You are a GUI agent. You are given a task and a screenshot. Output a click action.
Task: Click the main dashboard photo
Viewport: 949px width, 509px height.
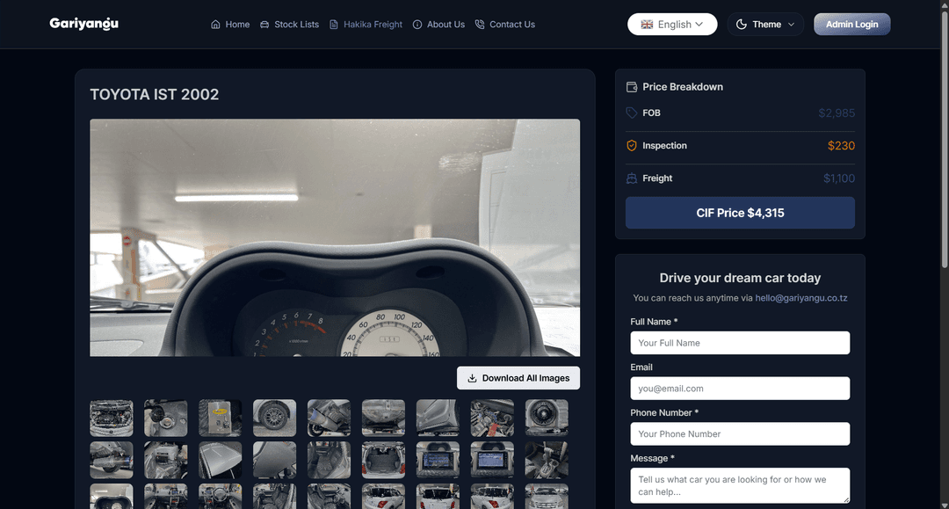pyautogui.click(x=335, y=237)
